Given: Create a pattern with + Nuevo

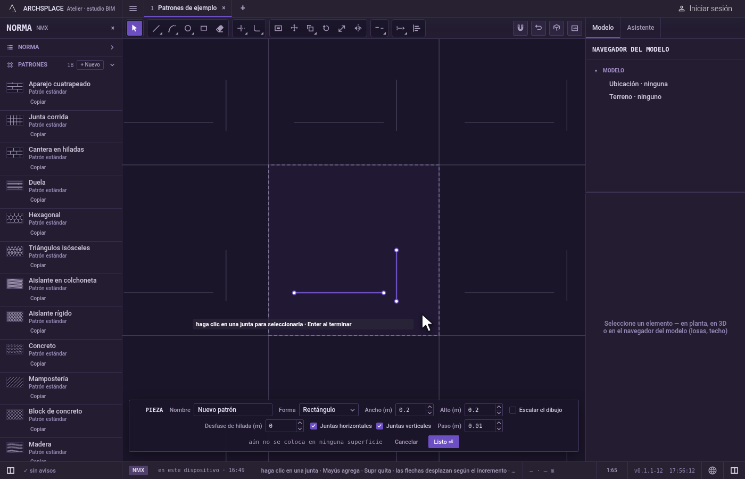Looking at the screenshot, I should click(x=90, y=65).
